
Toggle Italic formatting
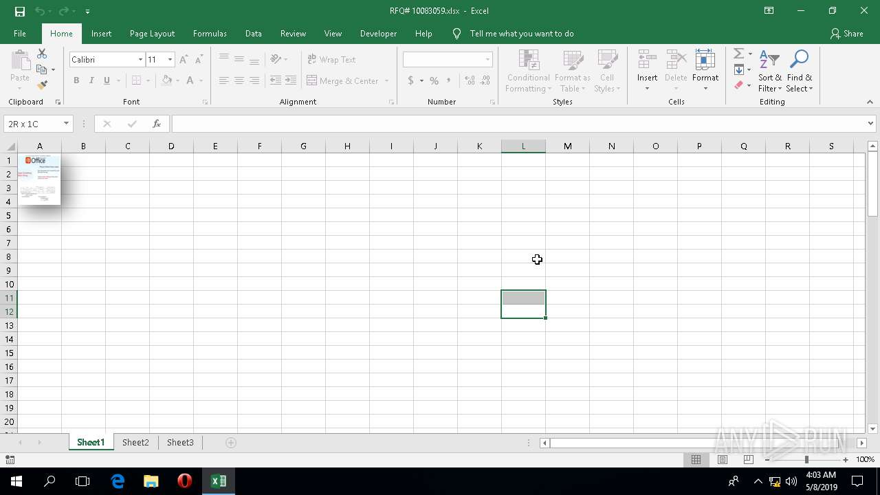click(91, 80)
